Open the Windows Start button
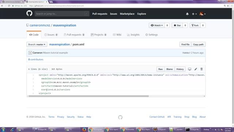This screenshot has width=234, height=132. click(x=3, y=129)
